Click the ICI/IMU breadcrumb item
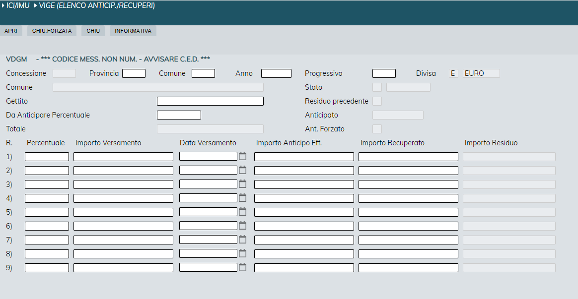The image size is (578, 299). pos(18,5)
